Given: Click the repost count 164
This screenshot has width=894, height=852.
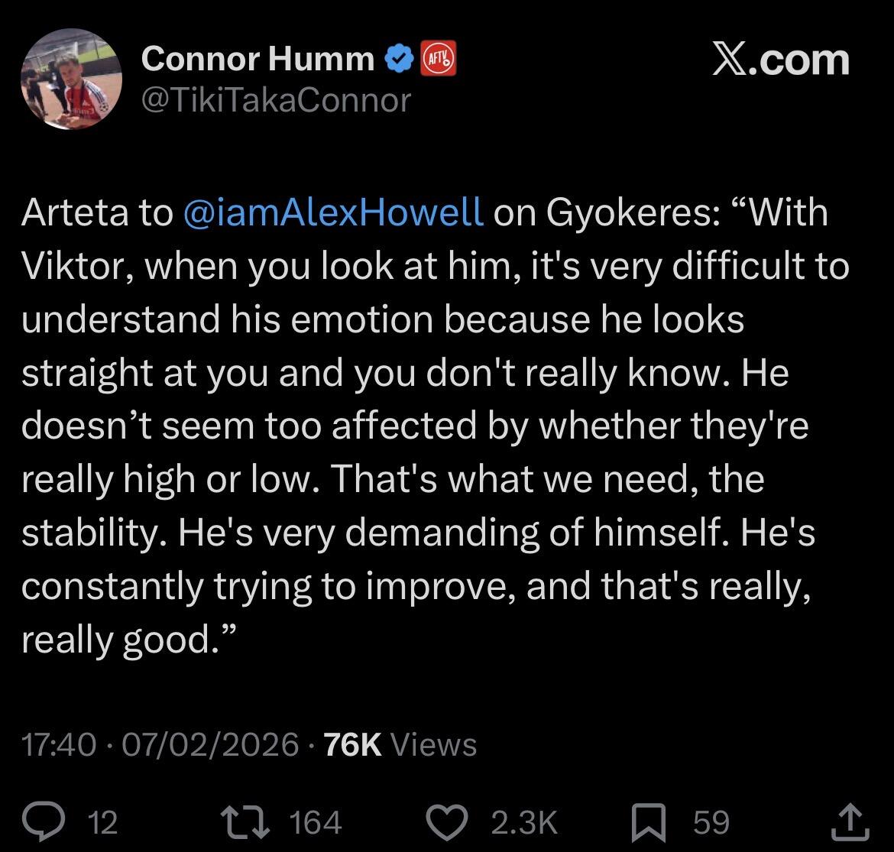Looking at the screenshot, I should [316, 822].
